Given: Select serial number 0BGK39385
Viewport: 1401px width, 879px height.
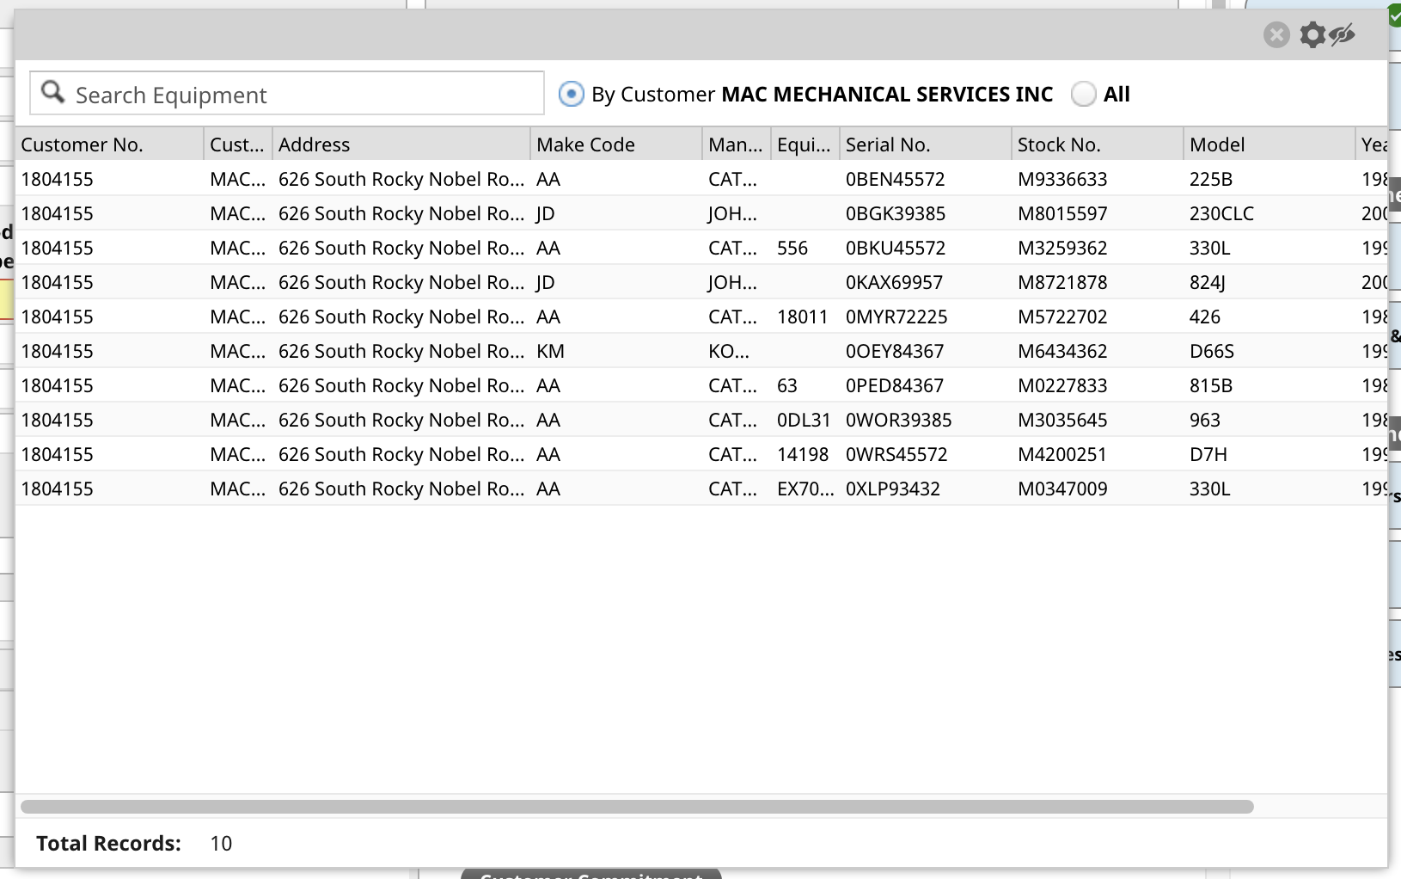Looking at the screenshot, I should (x=896, y=213).
